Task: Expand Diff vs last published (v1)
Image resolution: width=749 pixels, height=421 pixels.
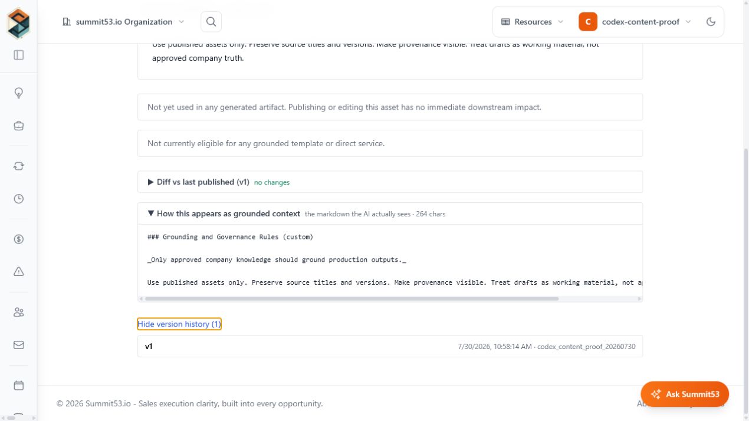Action: (x=390, y=182)
